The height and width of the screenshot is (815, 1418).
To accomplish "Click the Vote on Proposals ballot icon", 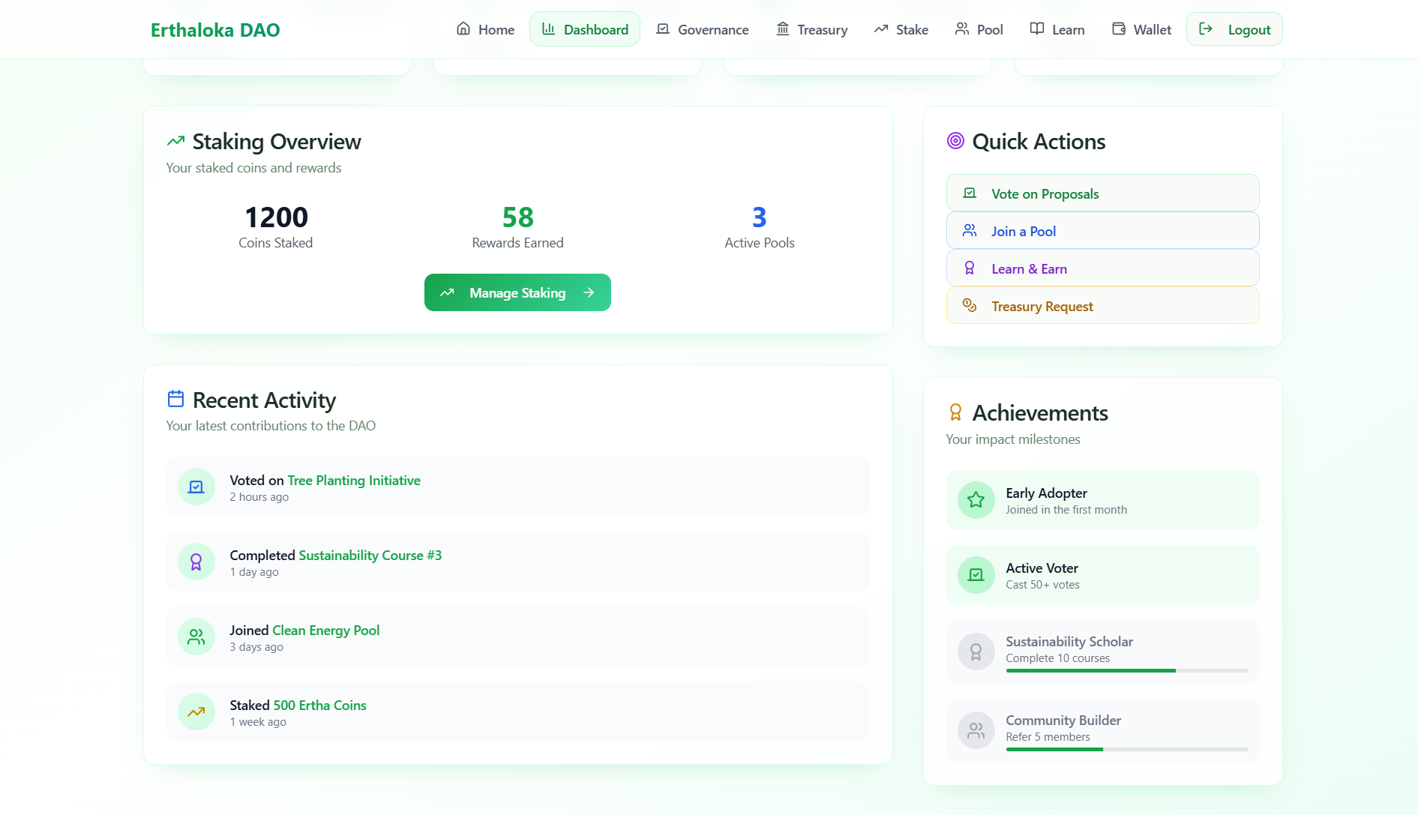I will (x=970, y=193).
